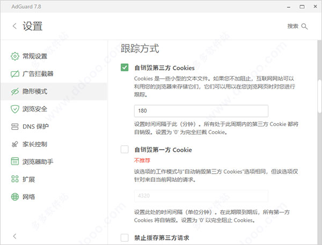Click the 自销毁第一方 Cookie label
The image size is (322, 245).
tap(163, 150)
